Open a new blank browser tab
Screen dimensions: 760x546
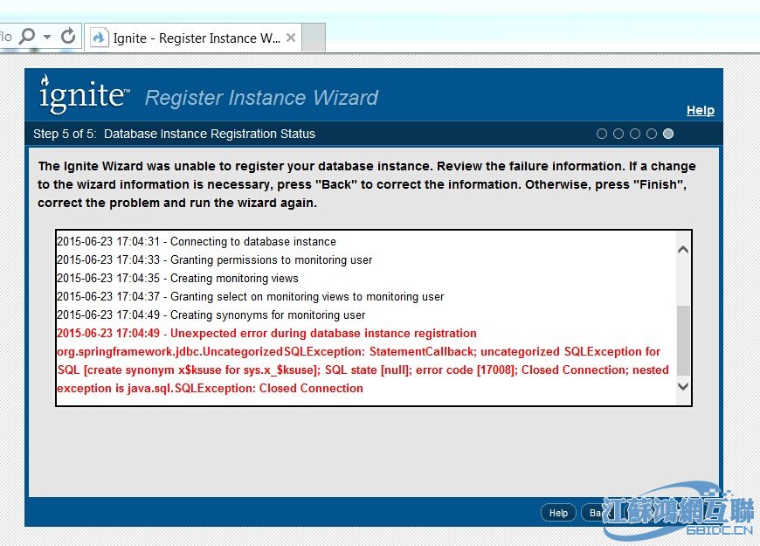tap(314, 38)
